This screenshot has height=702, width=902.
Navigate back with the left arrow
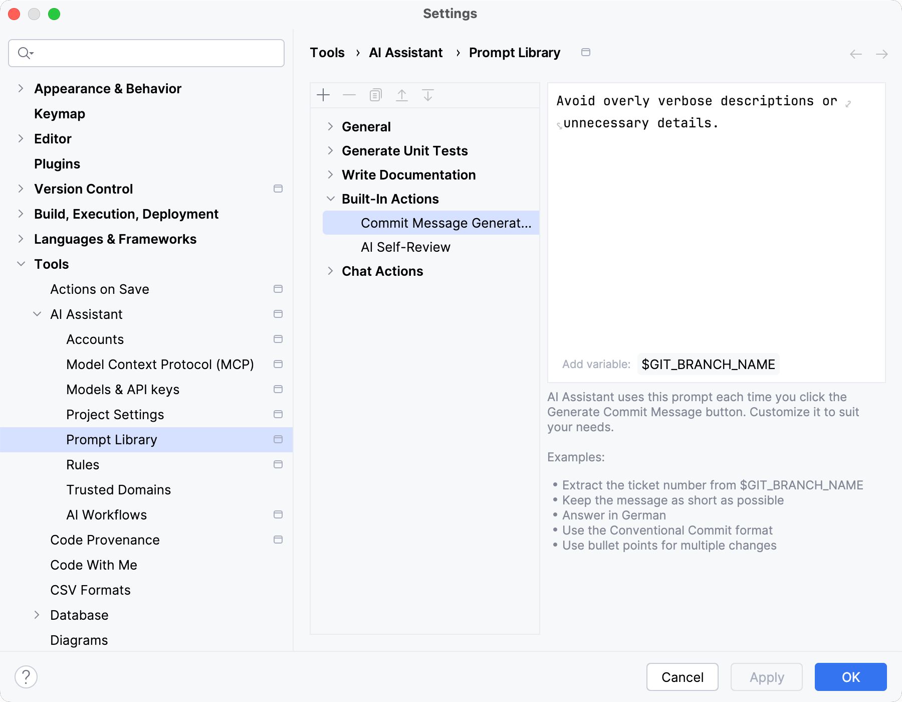(x=856, y=54)
